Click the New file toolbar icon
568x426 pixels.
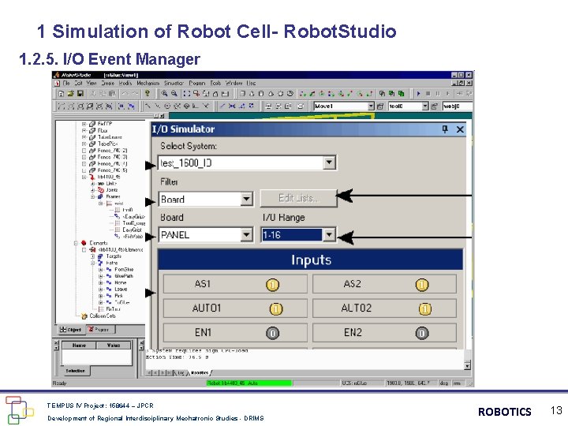click(61, 93)
